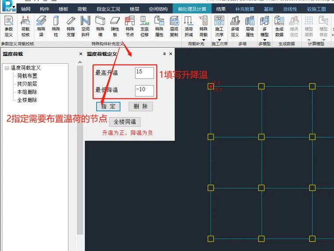Click the 错误定位 error locate icon
This screenshot has width=334, height=251.
(294, 26)
